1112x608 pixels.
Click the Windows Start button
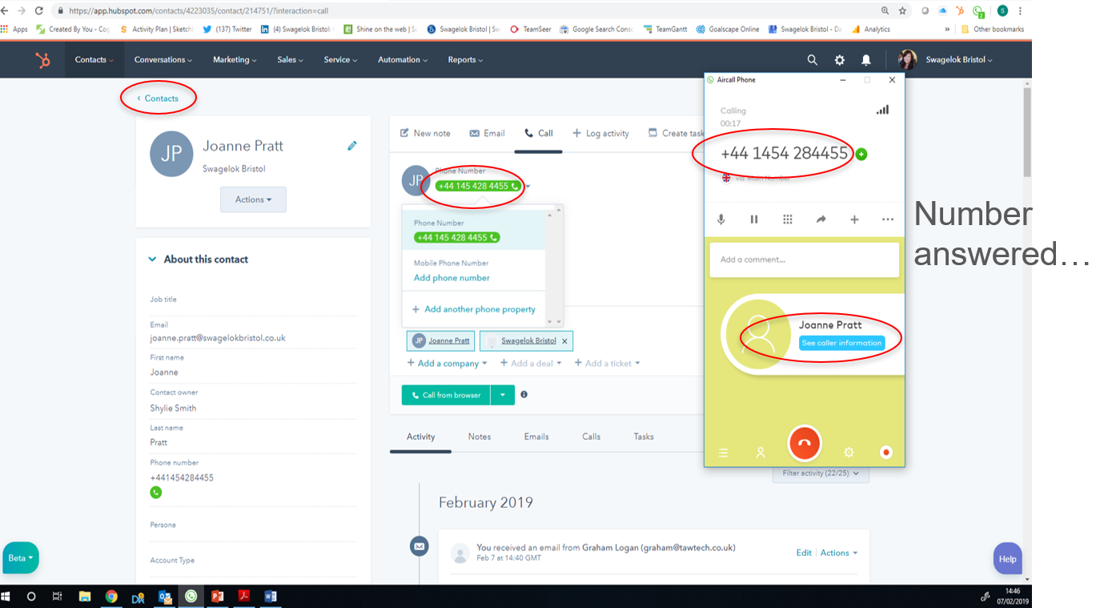7,597
